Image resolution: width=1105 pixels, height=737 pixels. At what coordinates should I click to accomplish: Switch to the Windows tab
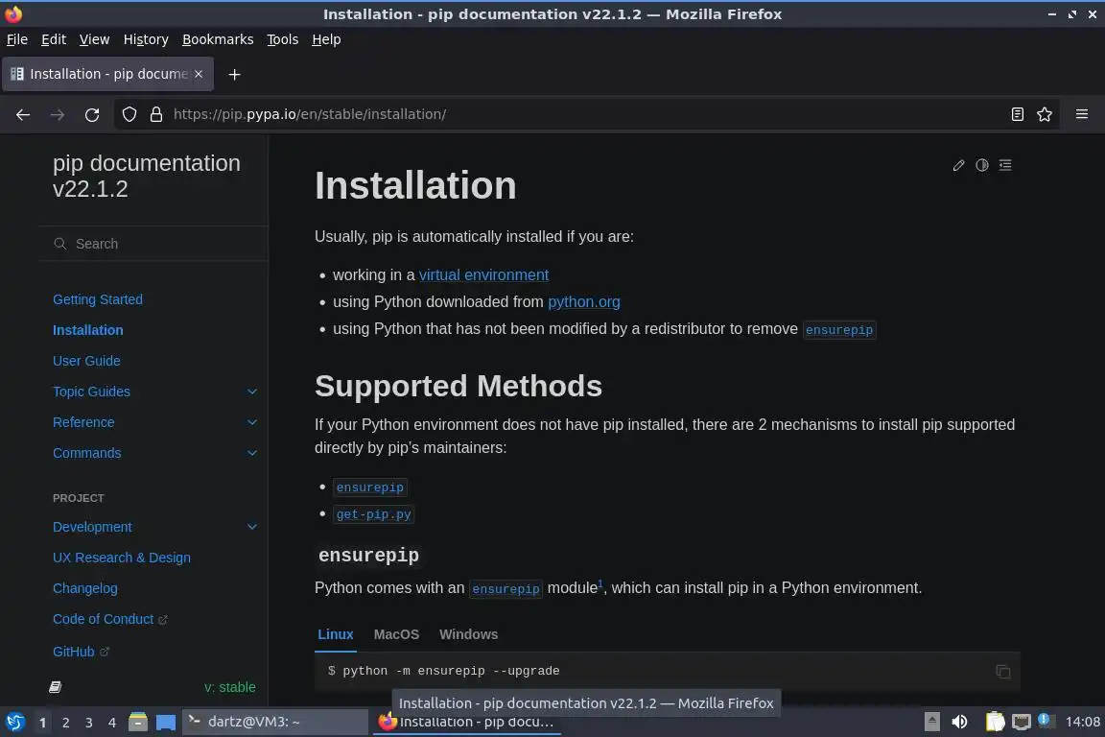(469, 634)
